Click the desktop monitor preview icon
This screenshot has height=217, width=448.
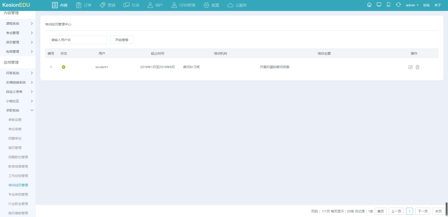tap(379, 5)
